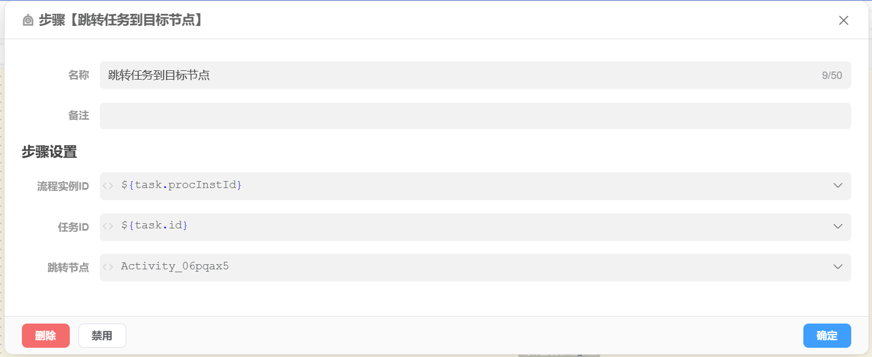
Task: Expand the 流程实例ID dropdown arrow
Action: click(x=838, y=186)
